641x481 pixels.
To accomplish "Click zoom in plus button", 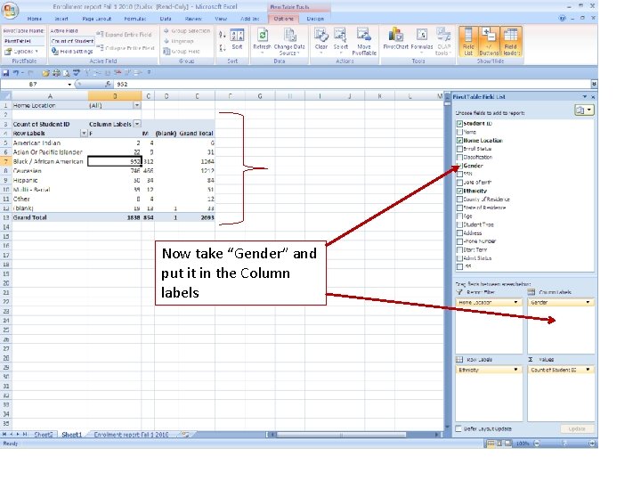I will pos(591,444).
